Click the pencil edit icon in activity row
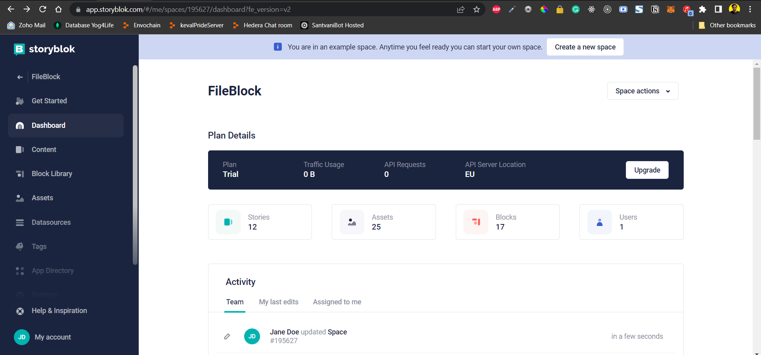 pyautogui.click(x=227, y=336)
